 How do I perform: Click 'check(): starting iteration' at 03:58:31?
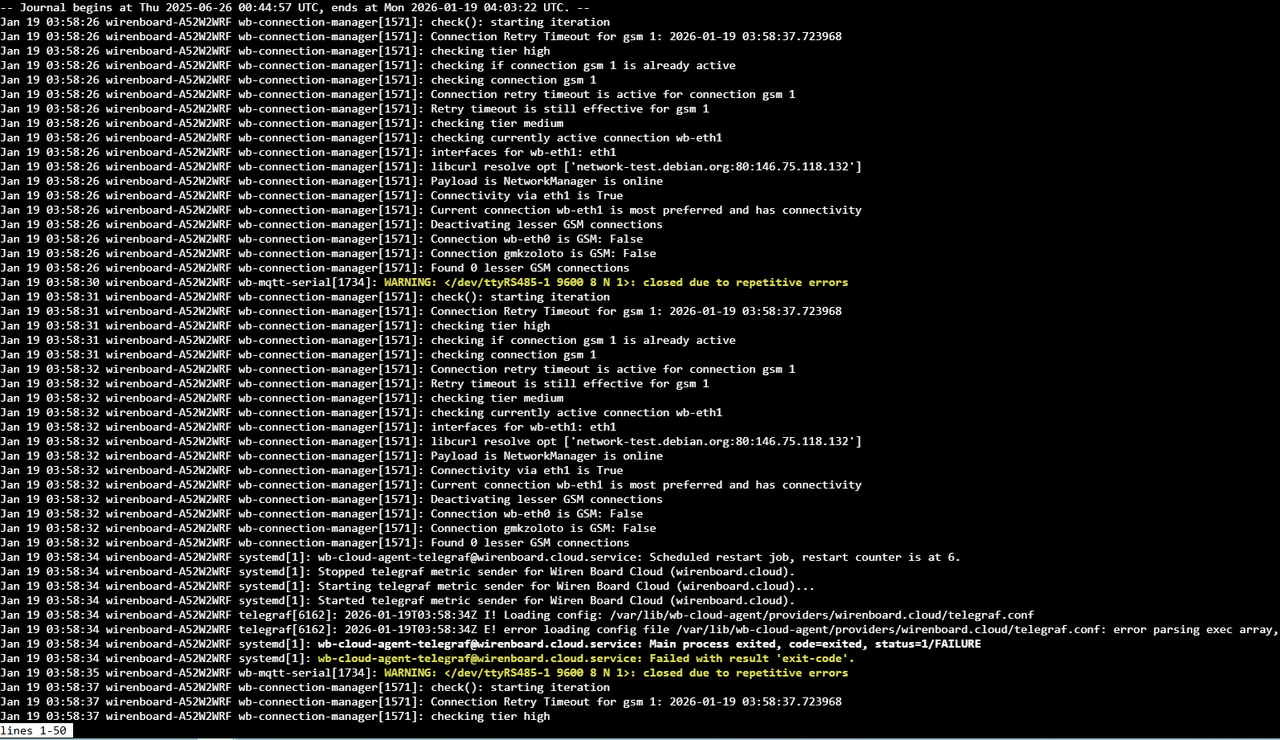pyautogui.click(x=520, y=296)
